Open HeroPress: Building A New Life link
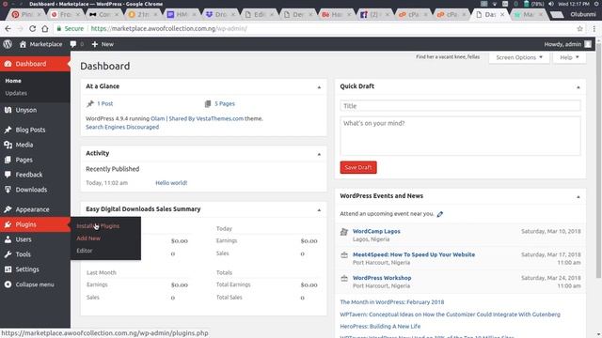 pos(380,326)
